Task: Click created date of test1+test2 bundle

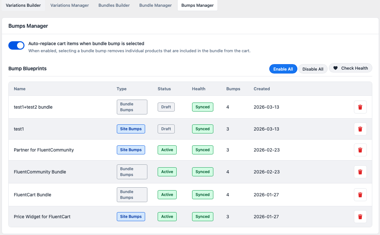Action: [266, 107]
